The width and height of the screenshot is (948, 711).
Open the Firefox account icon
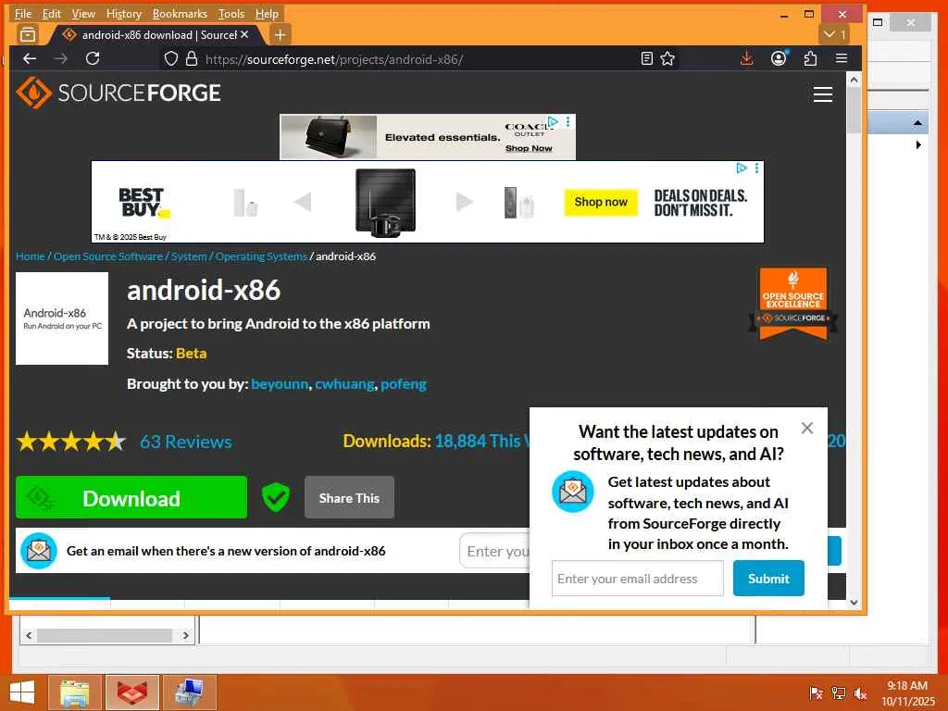779,58
